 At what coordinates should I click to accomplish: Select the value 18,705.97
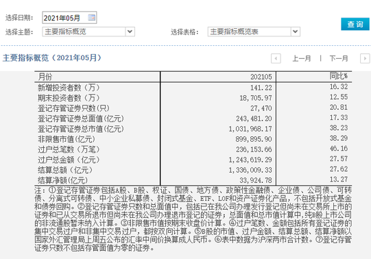(x=256, y=98)
